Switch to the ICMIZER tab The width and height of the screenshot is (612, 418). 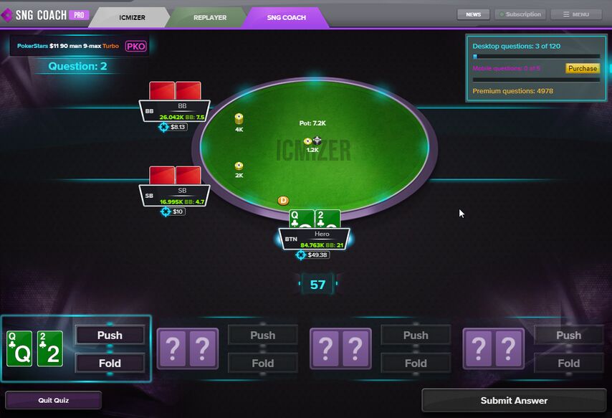[x=132, y=18]
